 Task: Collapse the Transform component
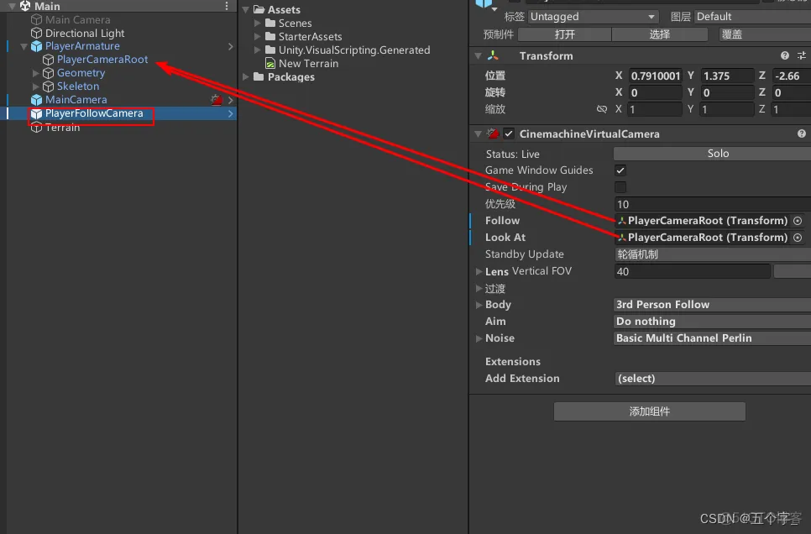[x=478, y=55]
